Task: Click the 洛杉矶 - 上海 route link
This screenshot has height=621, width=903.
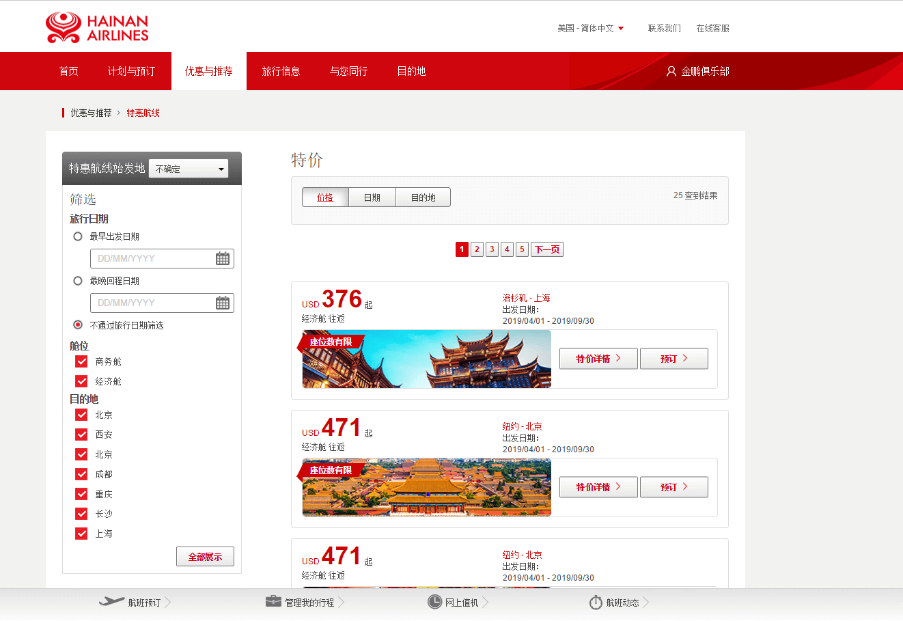Action: pyautogui.click(x=526, y=298)
